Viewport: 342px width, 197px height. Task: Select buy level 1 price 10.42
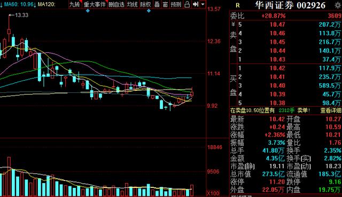(x=277, y=68)
